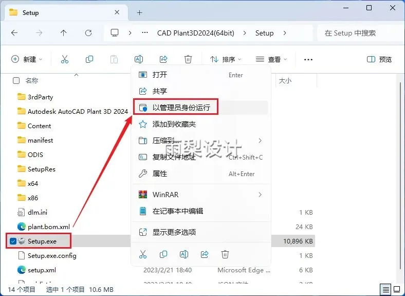Open the 新建 dropdown

(x=27, y=60)
